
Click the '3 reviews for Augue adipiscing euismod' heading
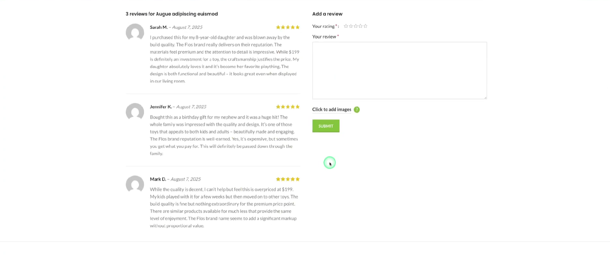172,14
